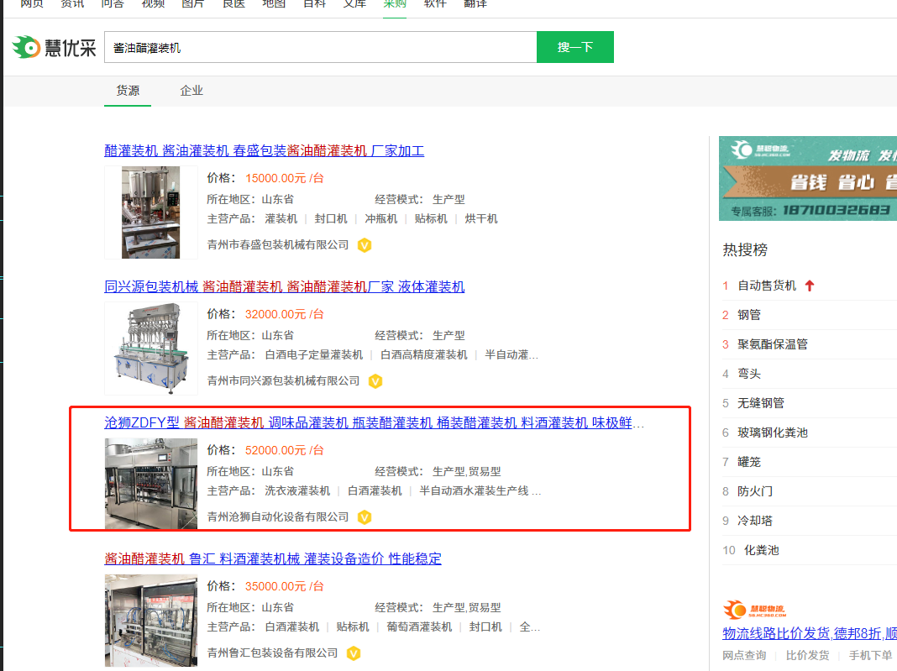This screenshot has height=671, width=897.
Task: Open hot search item 玻璃钢化粪池
Action: click(773, 433)
